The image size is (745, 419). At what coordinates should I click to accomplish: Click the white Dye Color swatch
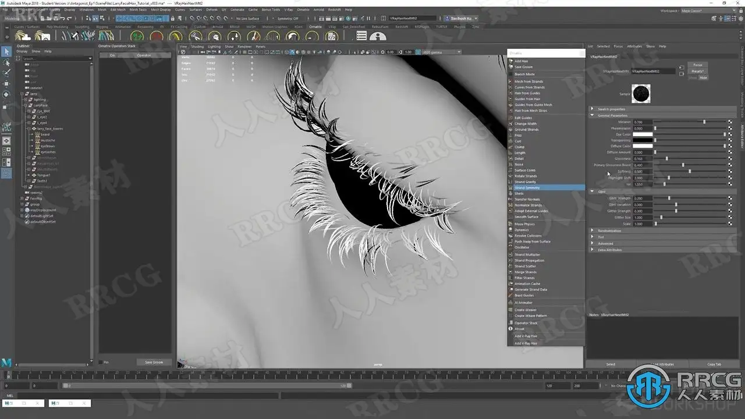point(643,134)
